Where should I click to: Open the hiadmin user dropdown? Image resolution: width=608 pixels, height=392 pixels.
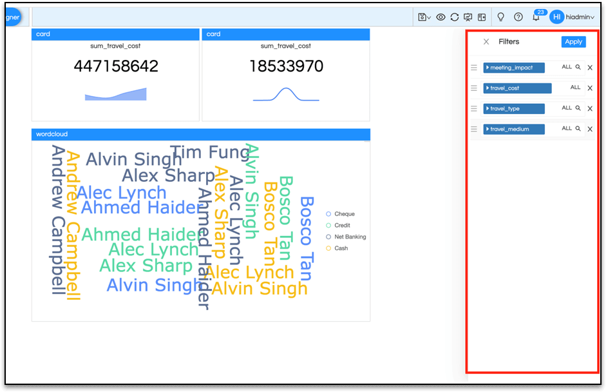tap(580, 17)
